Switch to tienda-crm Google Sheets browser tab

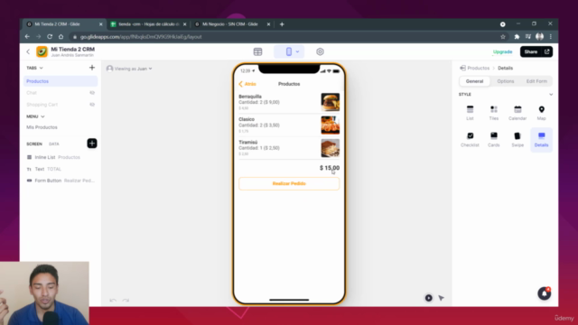149,24
